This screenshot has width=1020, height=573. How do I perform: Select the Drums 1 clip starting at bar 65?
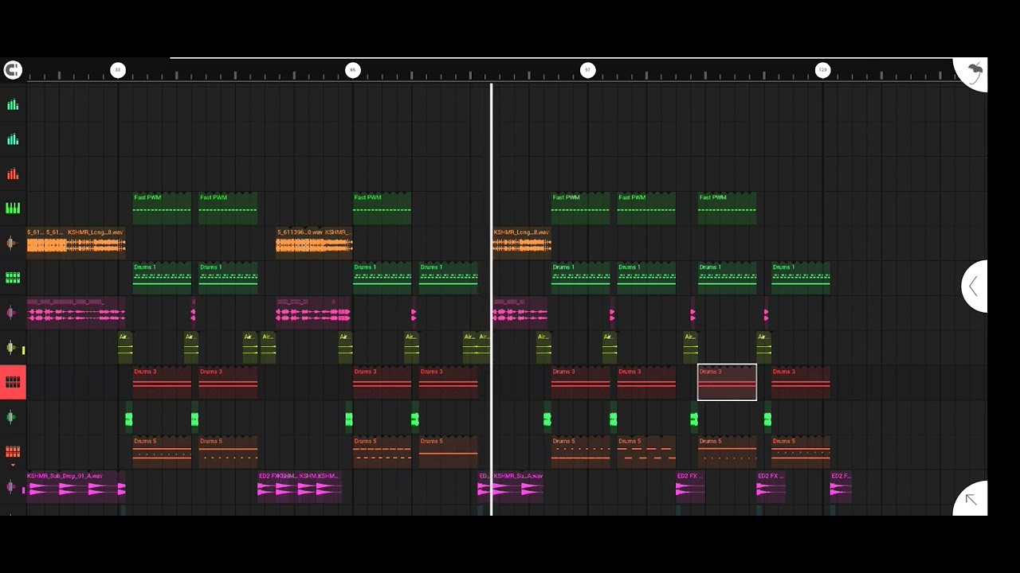coord(382,278)
